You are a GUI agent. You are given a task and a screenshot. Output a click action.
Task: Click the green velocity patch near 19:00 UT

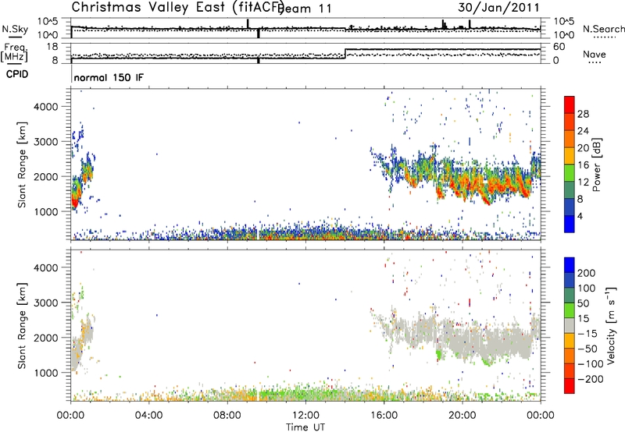440,354
